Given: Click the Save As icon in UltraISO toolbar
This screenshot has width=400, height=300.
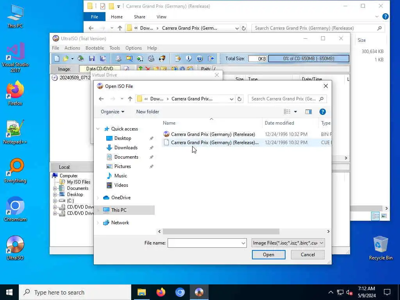Looking at the screenshot, I should click(103, 59).
